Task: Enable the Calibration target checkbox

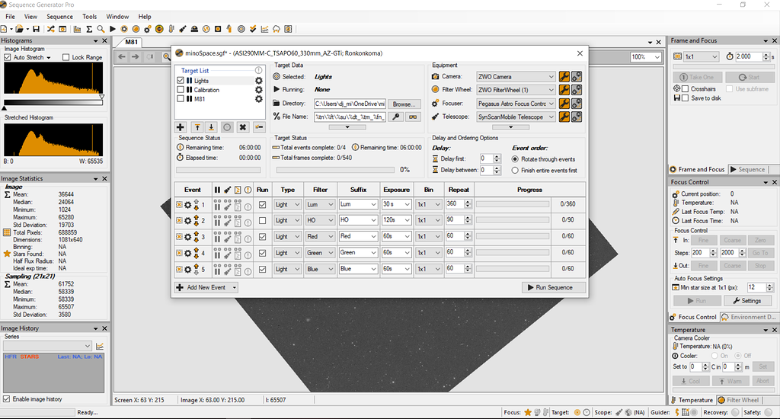Action: (x=181, y=90)
